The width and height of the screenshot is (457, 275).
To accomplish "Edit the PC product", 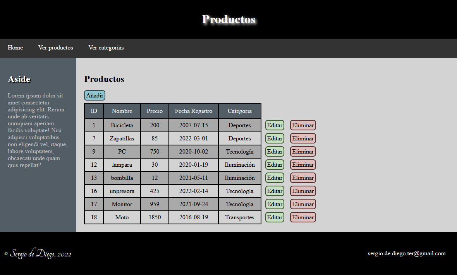I will click(275, 152).
